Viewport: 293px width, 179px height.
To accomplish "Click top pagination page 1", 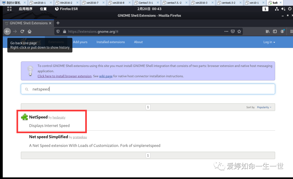I will tap(148, 107).
